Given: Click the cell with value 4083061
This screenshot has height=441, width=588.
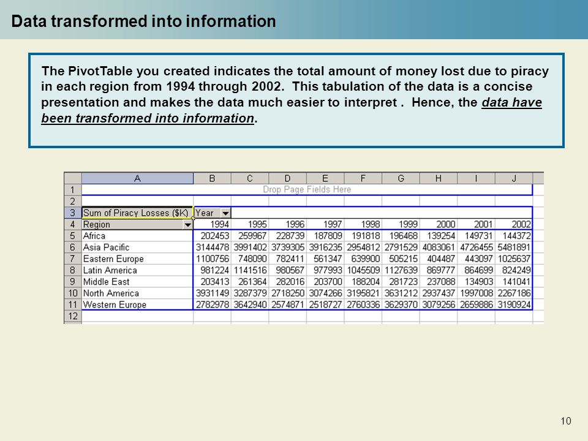Looking at the screenshot, I should pyautogui.click(x=439, y=247).
